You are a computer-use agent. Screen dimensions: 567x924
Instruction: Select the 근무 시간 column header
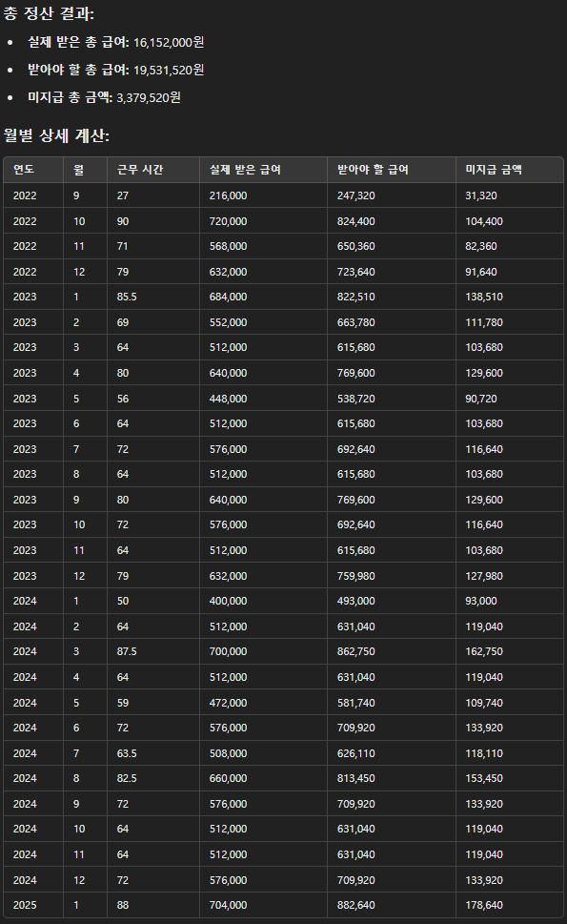pos(139,170)
